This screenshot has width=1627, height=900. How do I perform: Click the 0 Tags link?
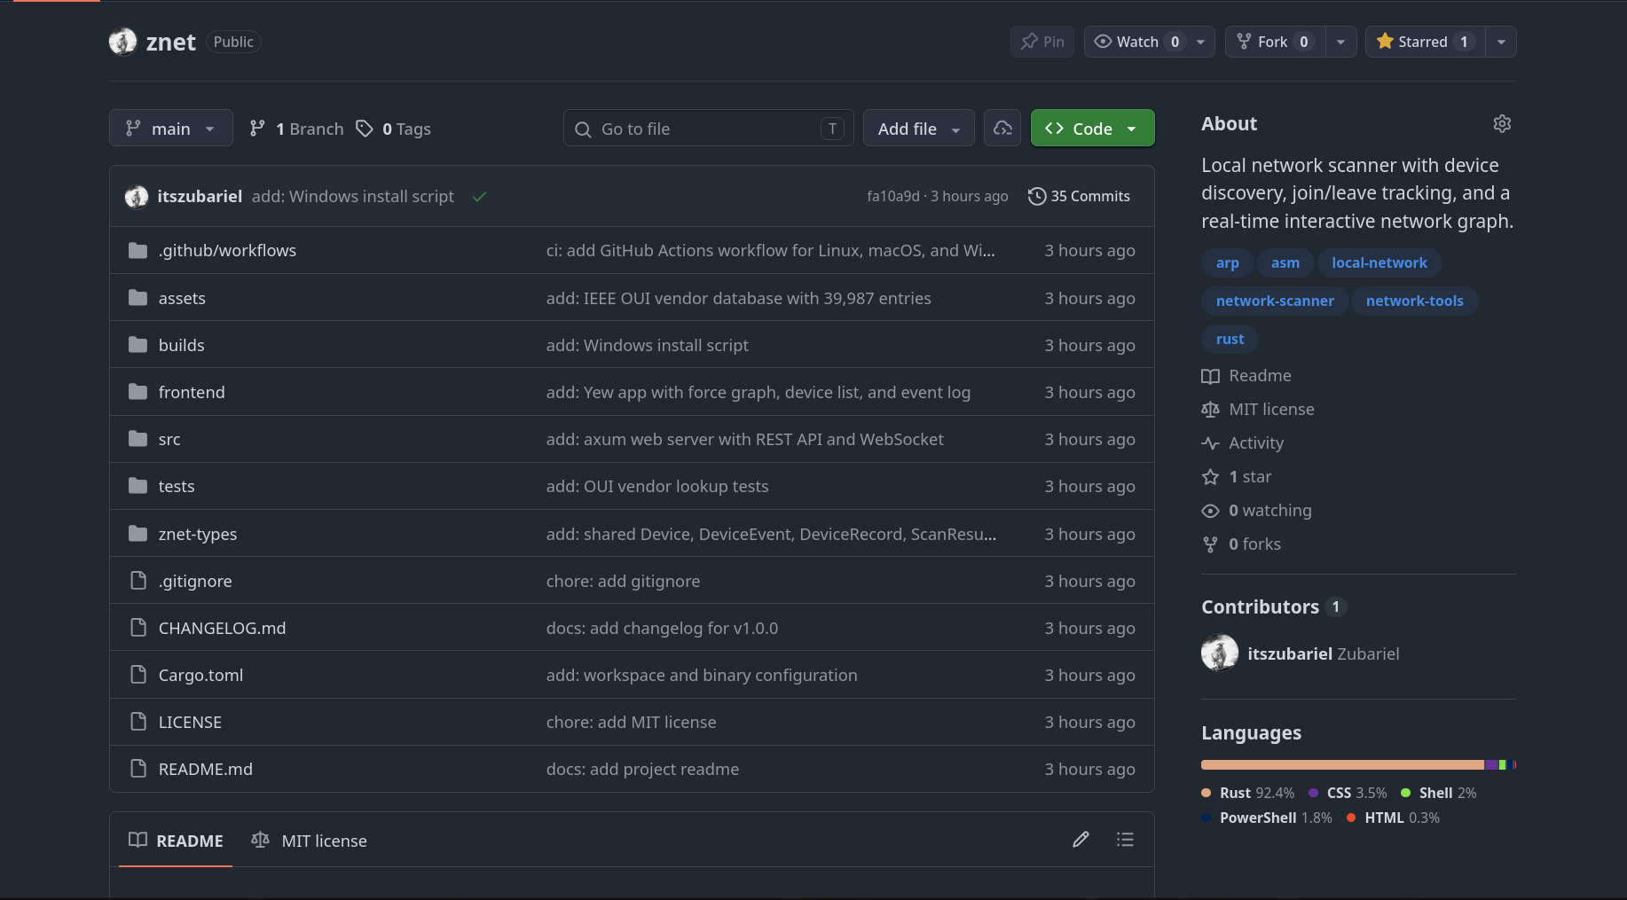pos(393,129)
